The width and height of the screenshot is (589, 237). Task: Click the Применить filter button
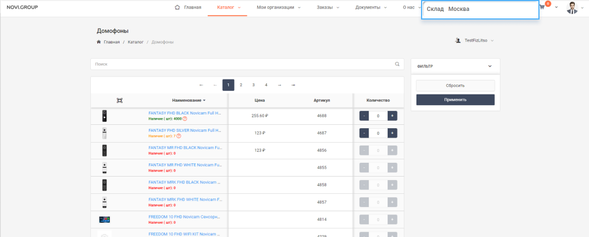456,100
